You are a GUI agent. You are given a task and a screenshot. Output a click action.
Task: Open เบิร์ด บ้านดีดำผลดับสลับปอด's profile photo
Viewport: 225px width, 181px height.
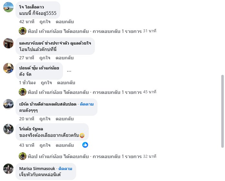tap(8, 104)
